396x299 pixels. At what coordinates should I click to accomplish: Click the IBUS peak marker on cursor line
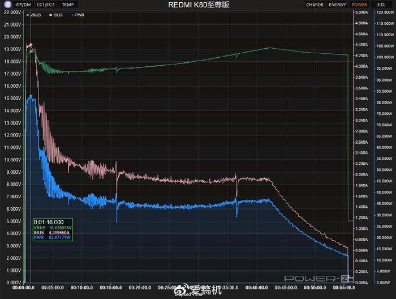(31, 45)
